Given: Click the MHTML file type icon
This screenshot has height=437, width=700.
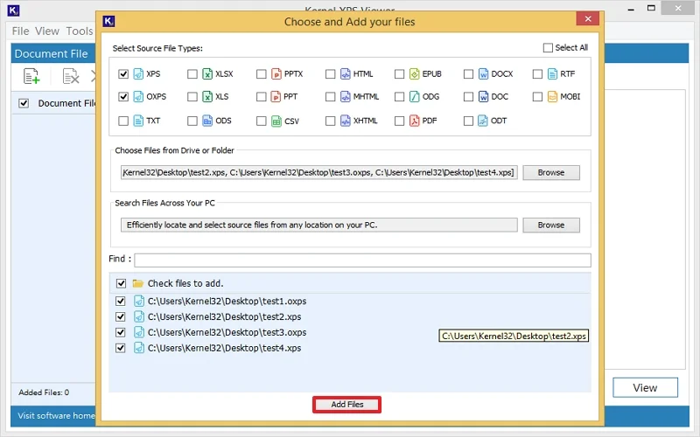Looking at the screenshot, I should (345, 96).
